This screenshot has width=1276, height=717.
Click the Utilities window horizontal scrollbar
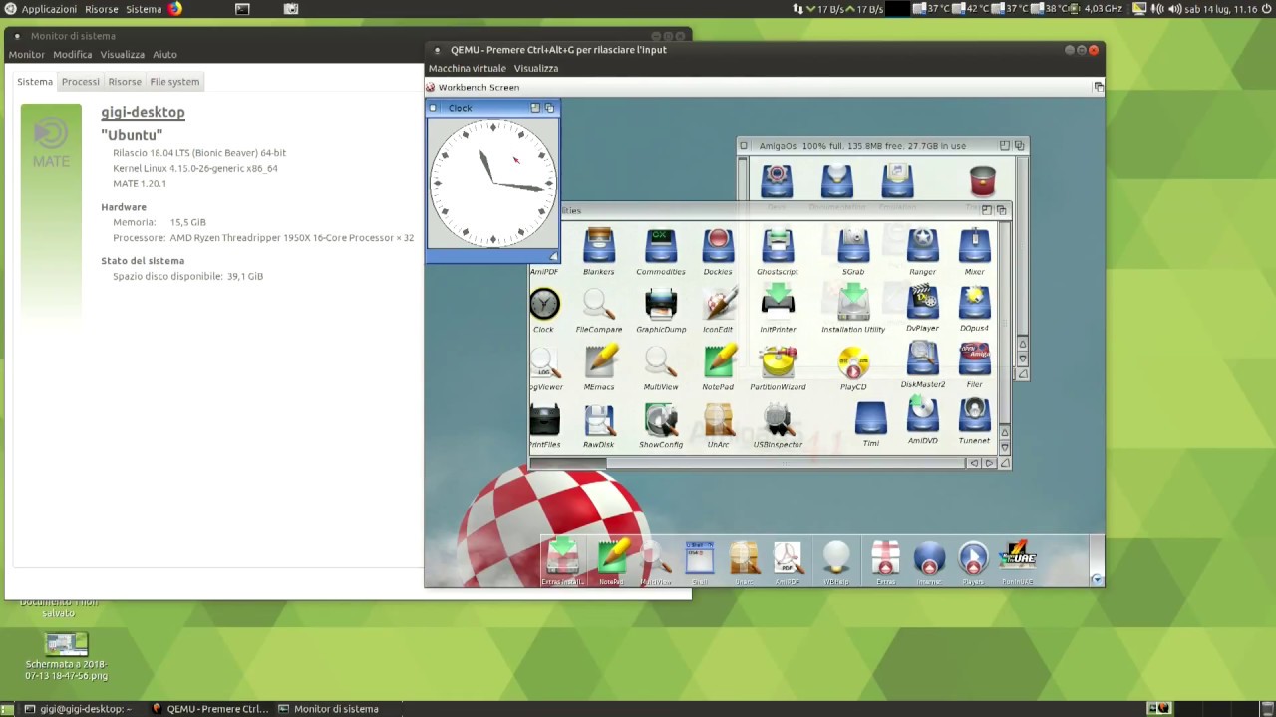pyautogui.click(x=750, y=462)
